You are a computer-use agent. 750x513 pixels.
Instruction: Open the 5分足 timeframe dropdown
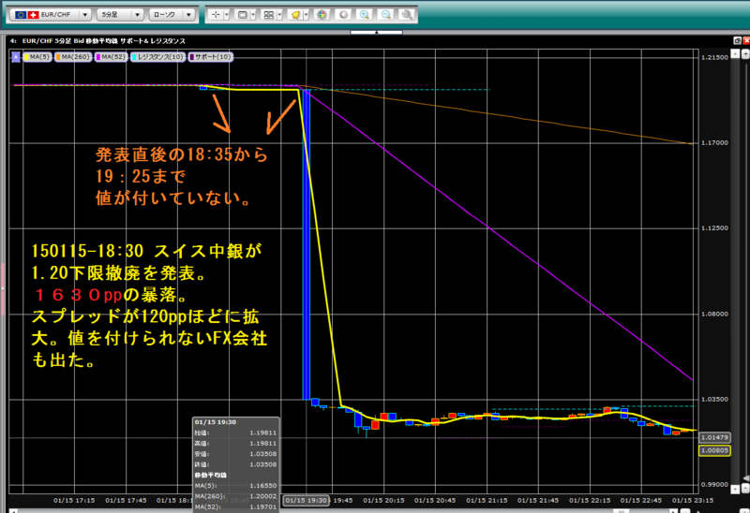[x=120, y=15]
